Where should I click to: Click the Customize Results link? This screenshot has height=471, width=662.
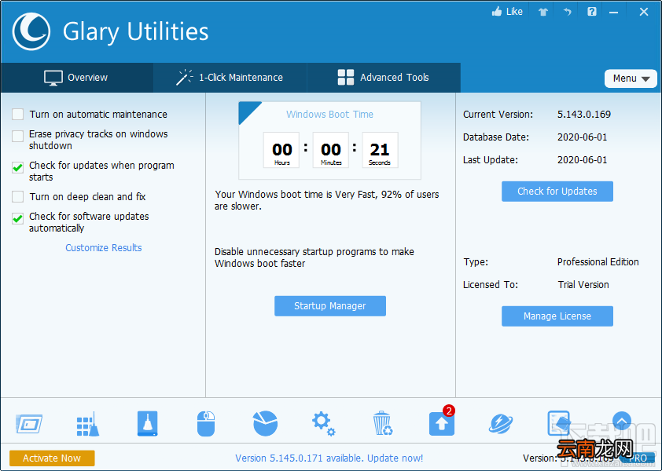tap(104, 248)
